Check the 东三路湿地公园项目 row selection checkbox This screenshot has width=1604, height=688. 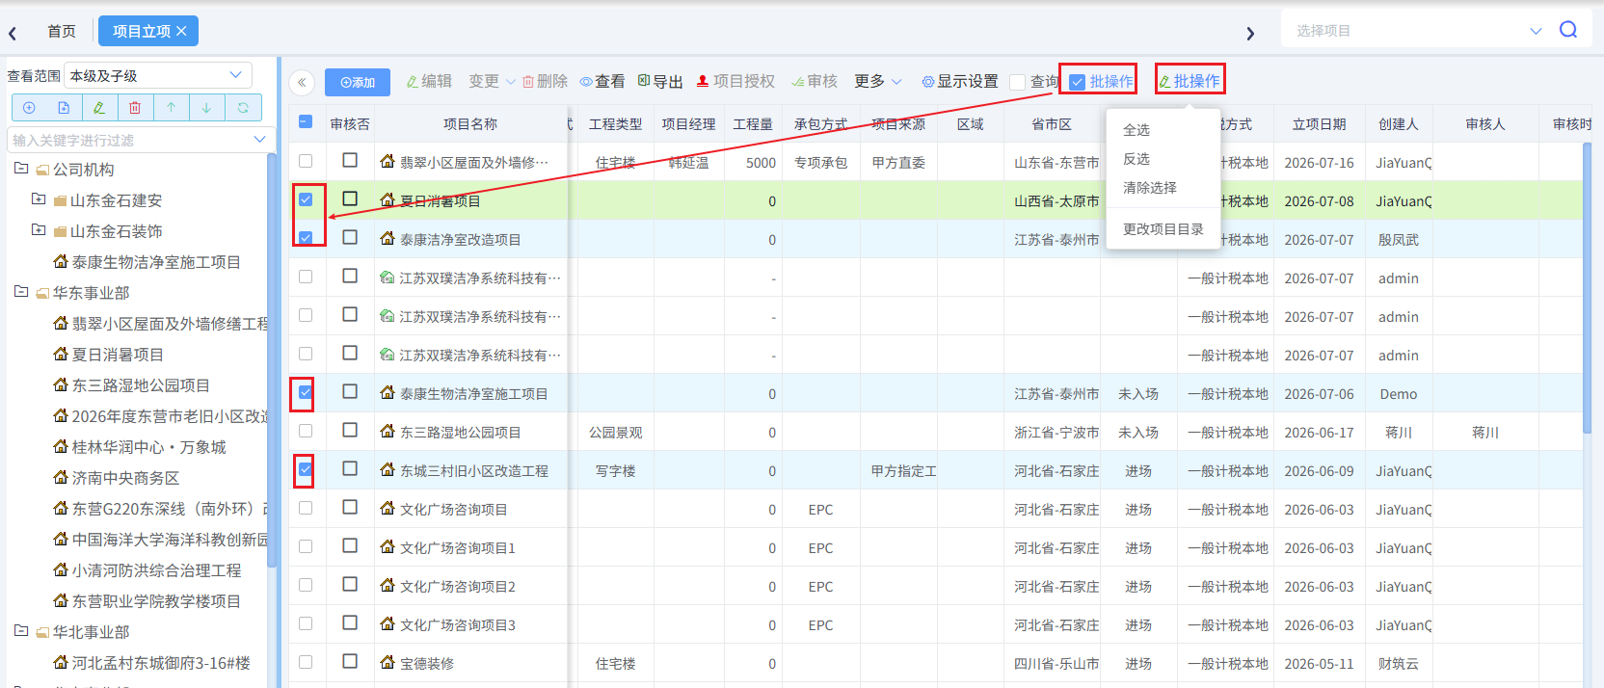(306, 431)
